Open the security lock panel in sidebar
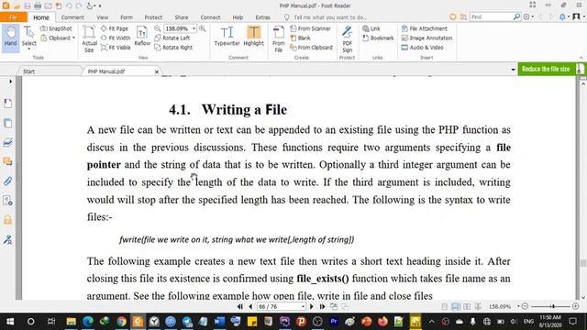 7,220
